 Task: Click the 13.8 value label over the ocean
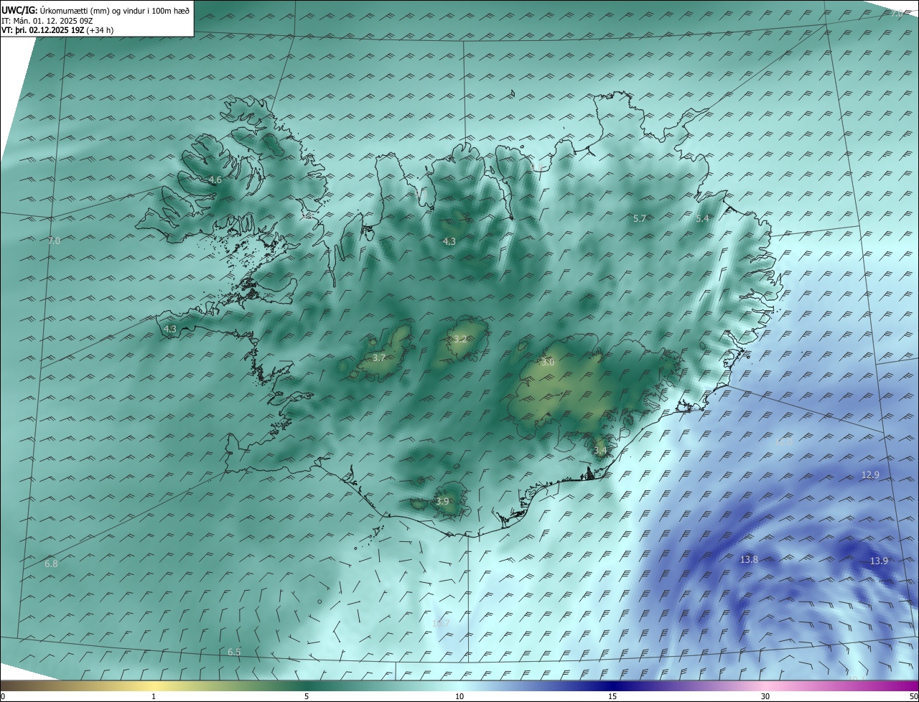coord(749,559)
